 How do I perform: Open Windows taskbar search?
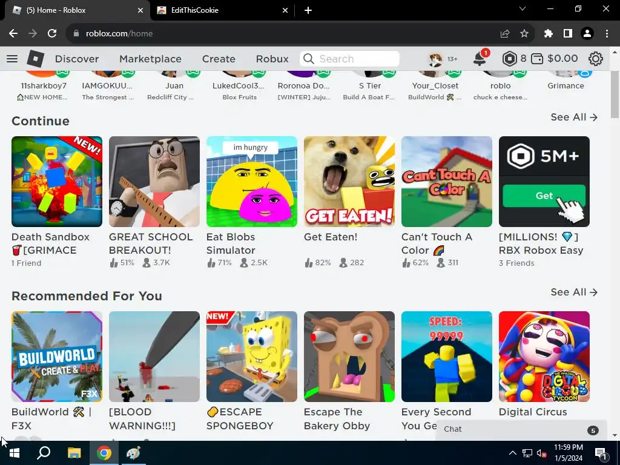(x=44, y=453)
